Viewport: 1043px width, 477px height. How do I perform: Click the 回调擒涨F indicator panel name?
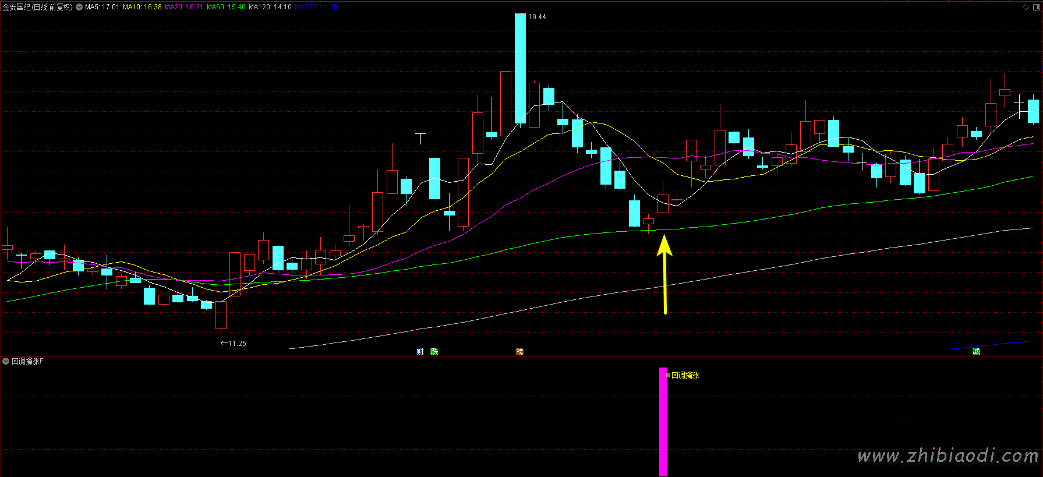point(27,361)
